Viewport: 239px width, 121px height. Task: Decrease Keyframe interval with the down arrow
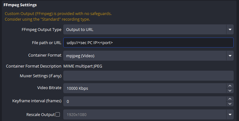(x=230, y=104)
